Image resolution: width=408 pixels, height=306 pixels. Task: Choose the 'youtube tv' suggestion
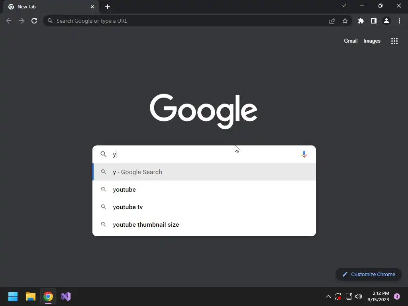point(204,207)
